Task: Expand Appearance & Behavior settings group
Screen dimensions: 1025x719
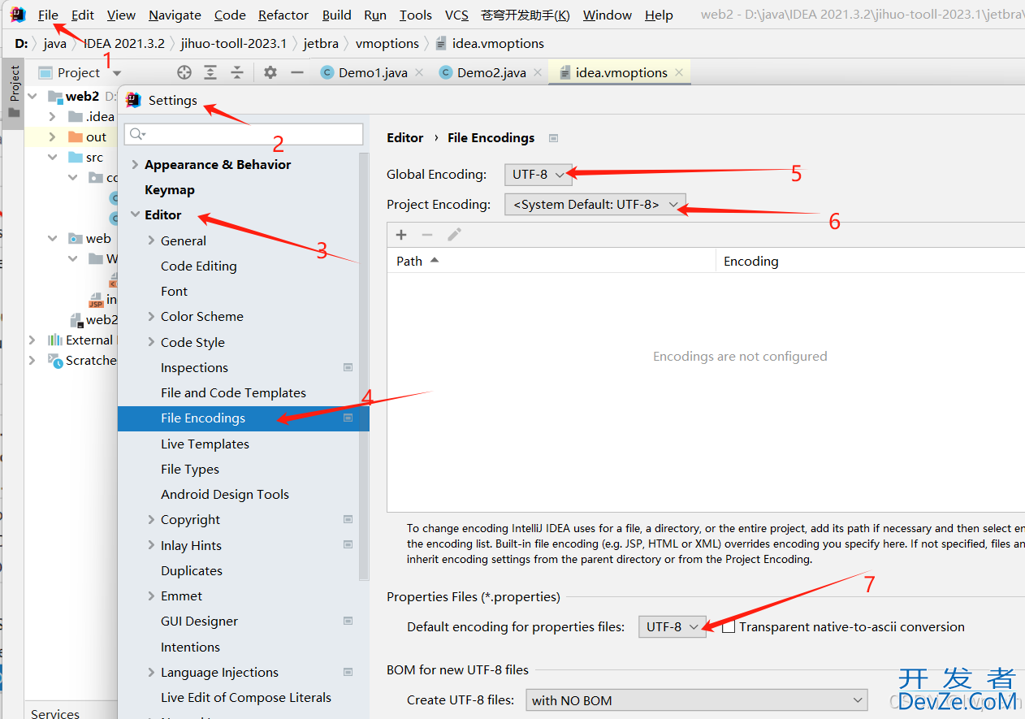Action: [x=135, y=164]
